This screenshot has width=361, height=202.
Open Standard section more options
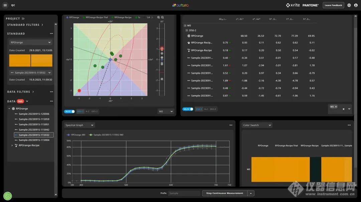point(51,34)
